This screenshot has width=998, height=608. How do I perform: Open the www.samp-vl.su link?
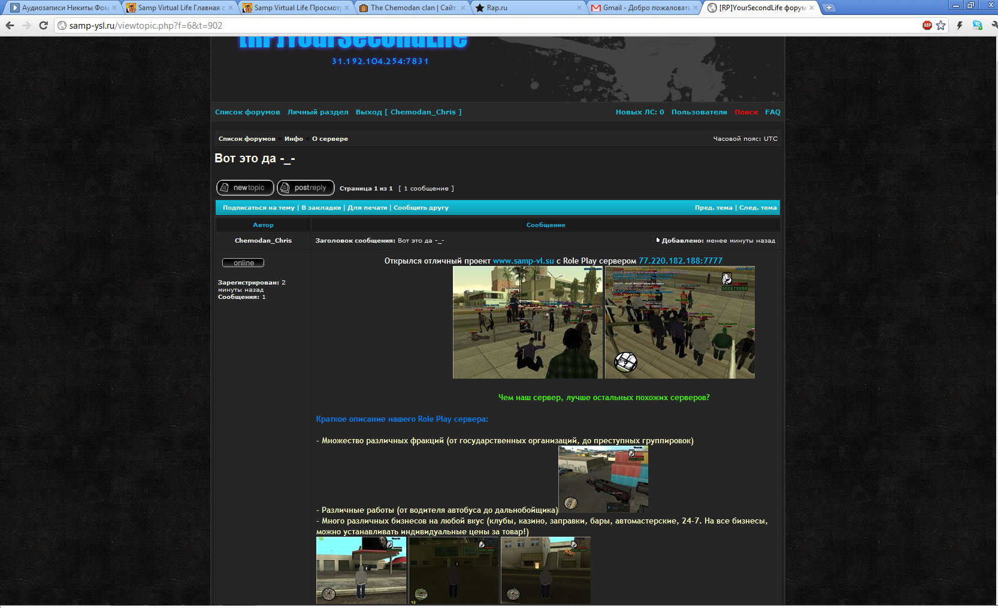[524, 261]
